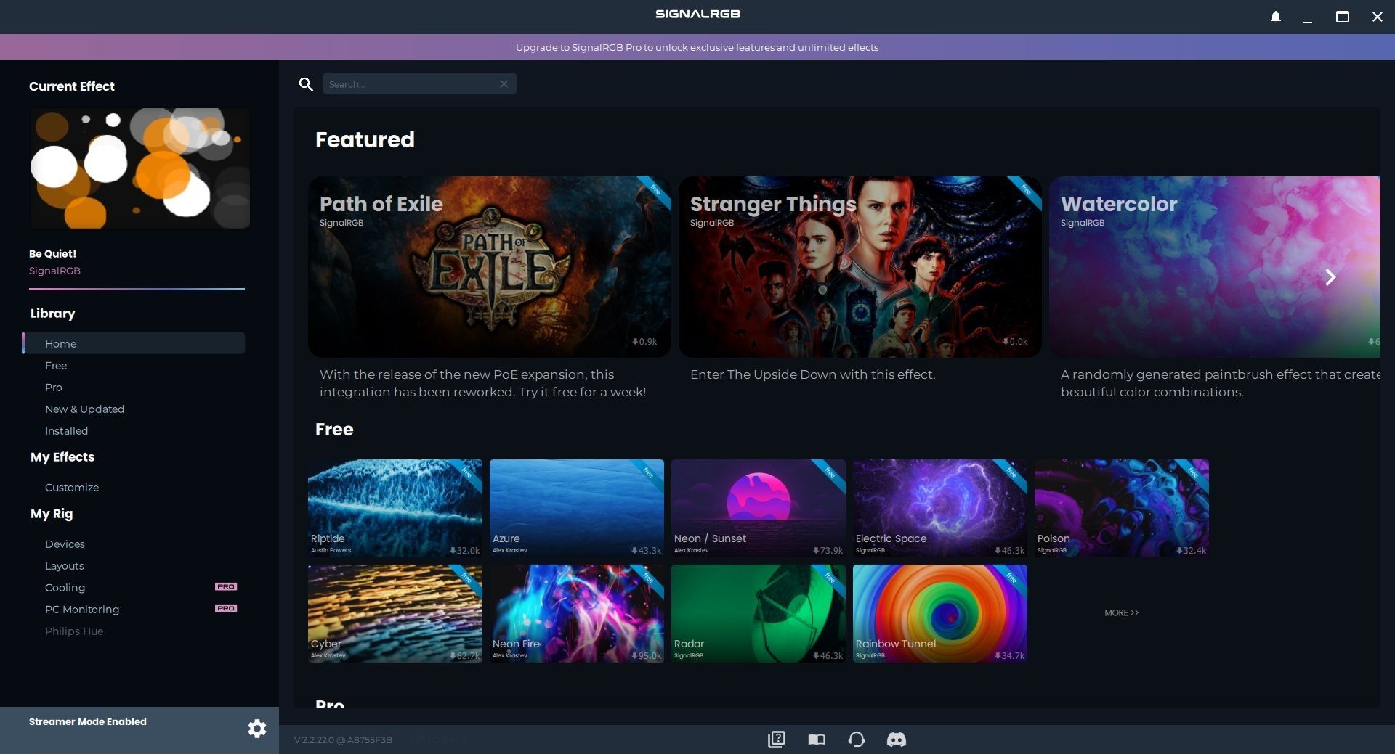Open settings gear in the sidebar

[x=257, y=729]
